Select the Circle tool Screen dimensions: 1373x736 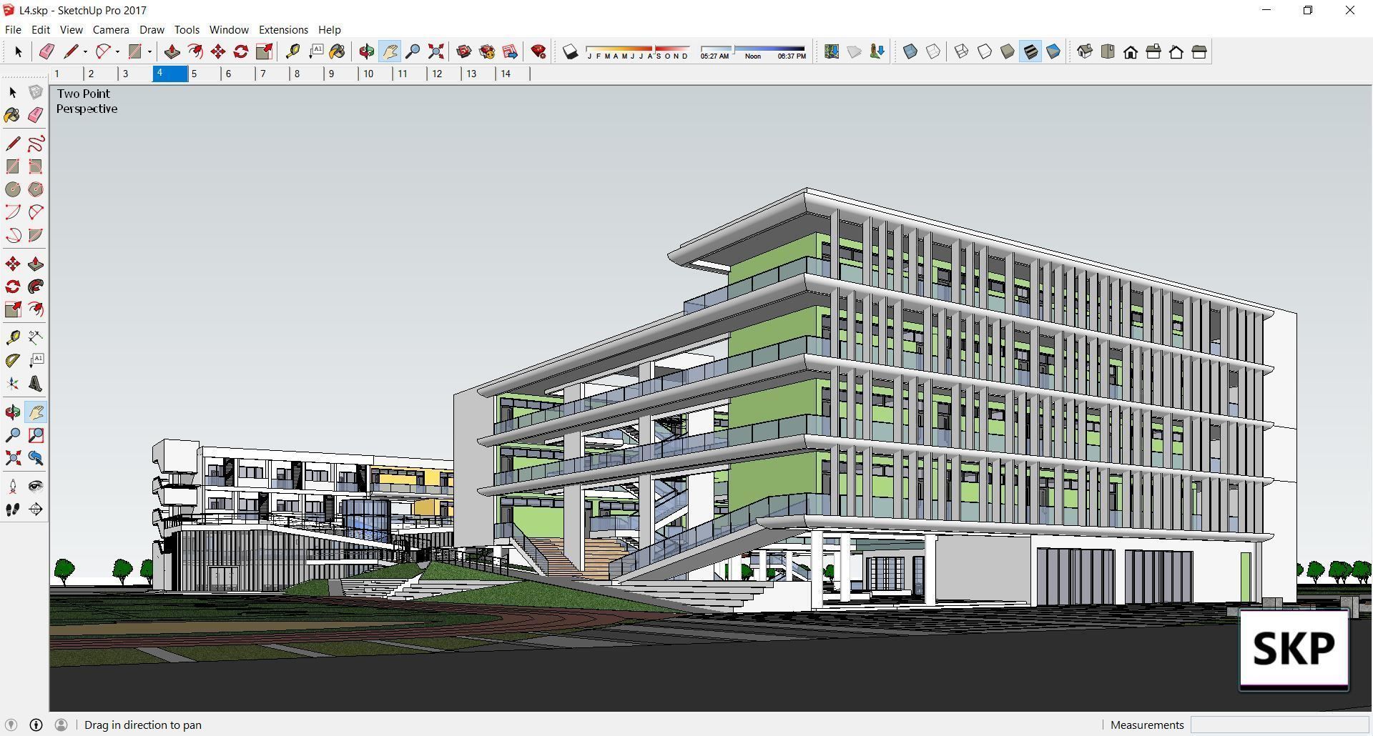click(13, 189)
